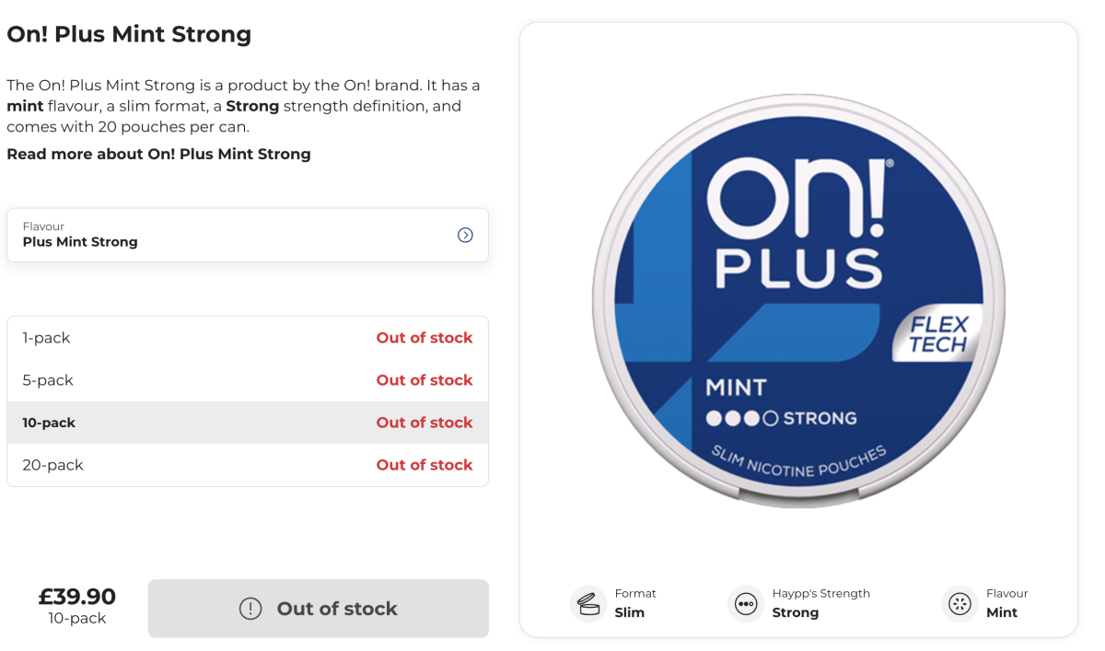This screenshot has width=1105, height=651.
Task: Click the Out of stock label beside 1-pack
Action: (x=425, y=338)
